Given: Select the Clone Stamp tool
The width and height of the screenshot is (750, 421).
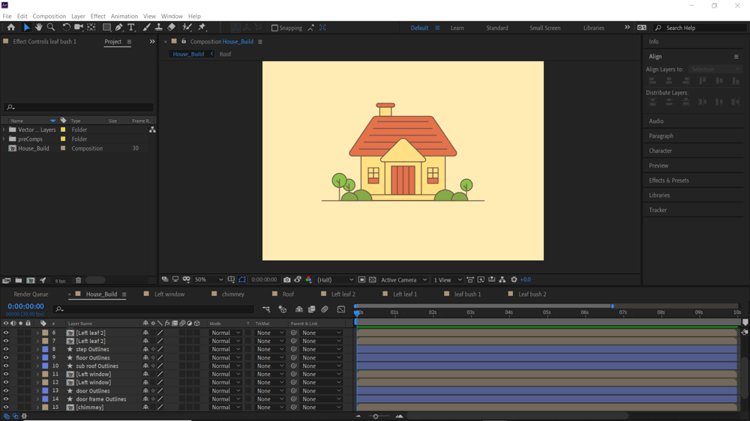Looking at the screenshot, I should tap(159, 28).
